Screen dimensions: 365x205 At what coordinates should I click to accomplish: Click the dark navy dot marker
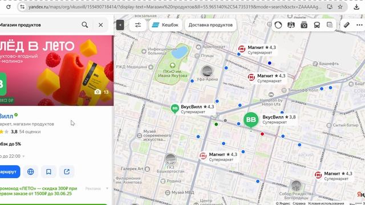click(x=270, y=63)
